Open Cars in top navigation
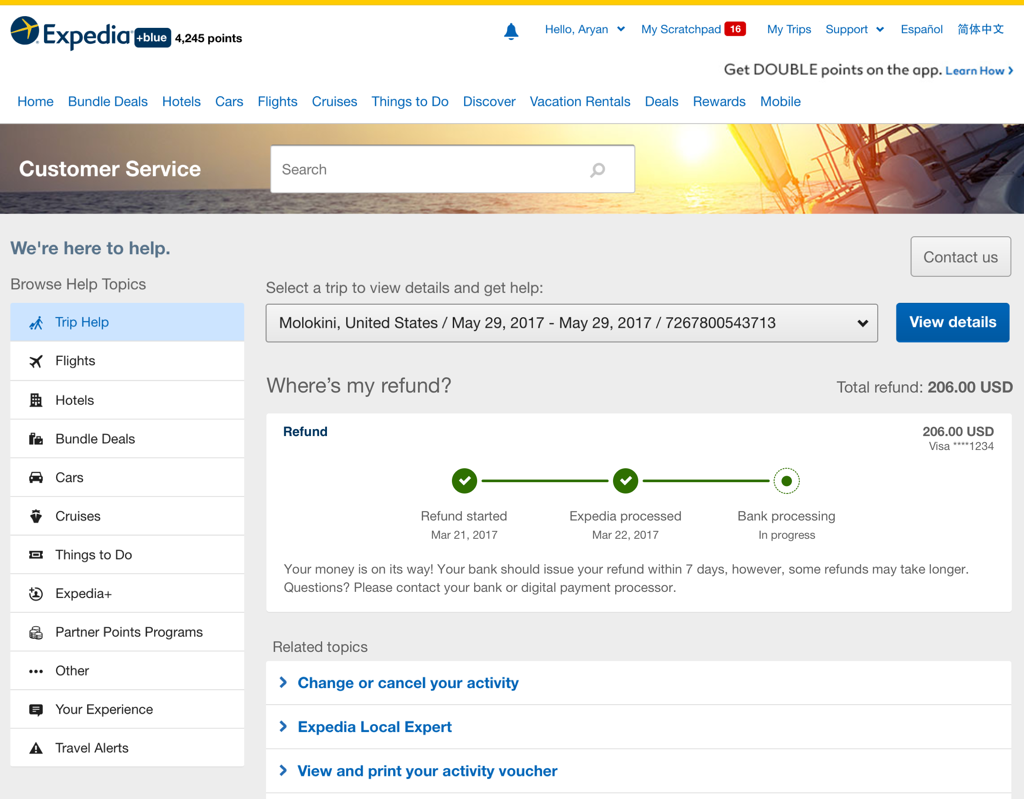The image size is (1024, 799). (229, 102)
